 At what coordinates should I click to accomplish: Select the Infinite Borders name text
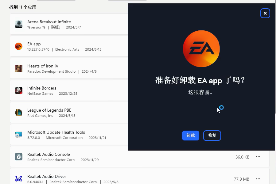[x=42, y=88]
